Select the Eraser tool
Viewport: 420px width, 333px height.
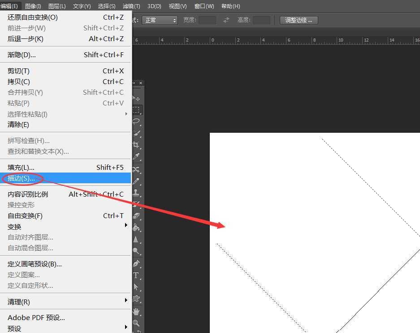tap(137, 216)
